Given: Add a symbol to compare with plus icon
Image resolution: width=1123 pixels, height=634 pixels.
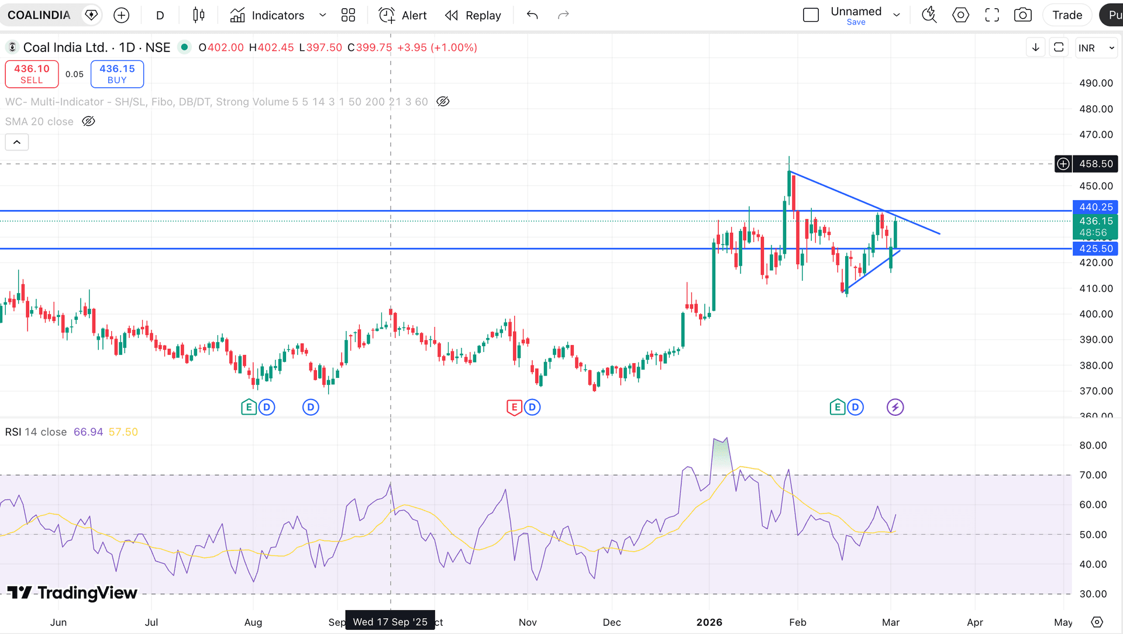Looking at the screenshot, I should point(121,15).
